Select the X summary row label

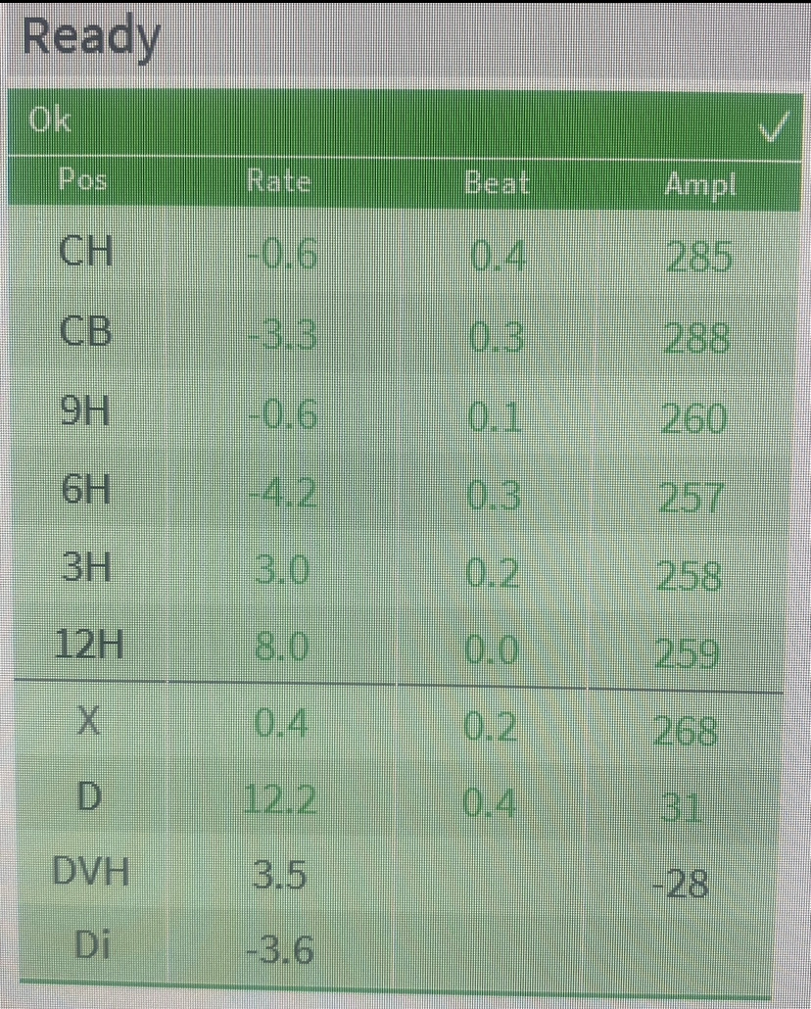click(88, 720)
